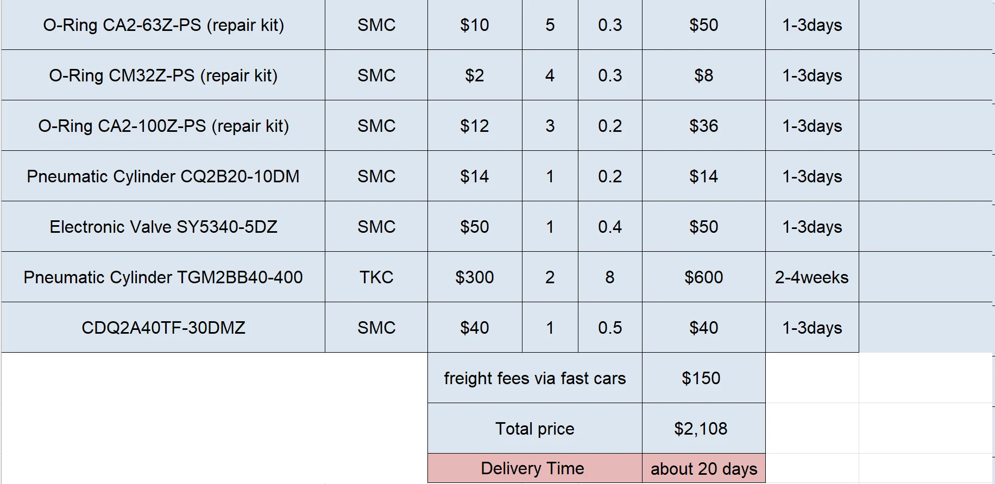995x484 pixels.
Task: Click the pink Delivery Time cell
Action: (535, 468)
